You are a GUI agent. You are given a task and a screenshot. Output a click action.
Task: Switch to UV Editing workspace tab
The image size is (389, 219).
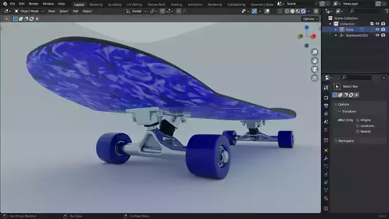click(135, 5)
